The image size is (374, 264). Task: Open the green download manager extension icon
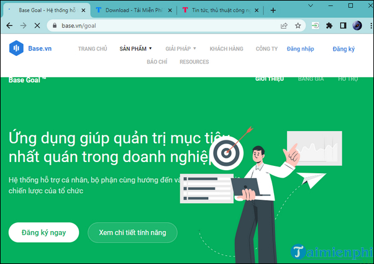pyautogui.click(x=316, y=25)
